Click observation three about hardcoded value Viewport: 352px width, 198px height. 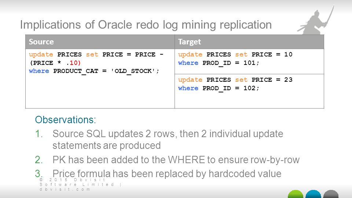click(x=158, y=174)
